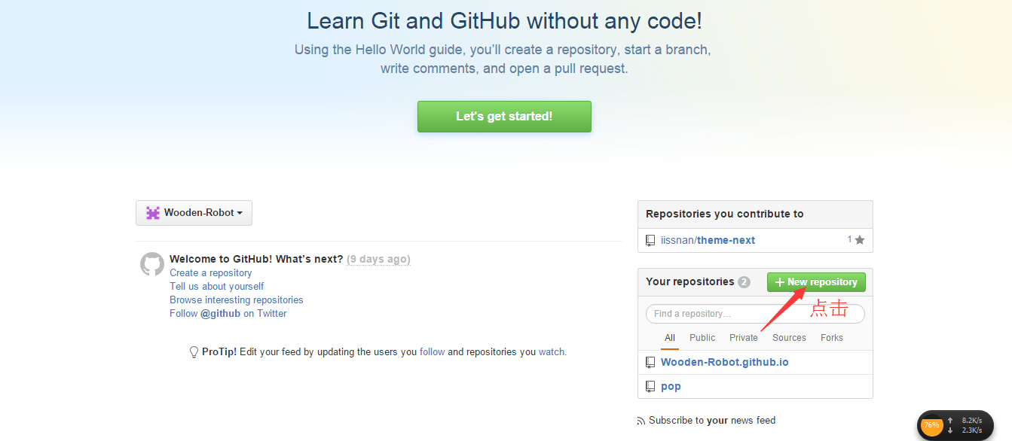1012x441 pixels.
Task: Click the star icon on theme-next row
Action: pos(860,241)
